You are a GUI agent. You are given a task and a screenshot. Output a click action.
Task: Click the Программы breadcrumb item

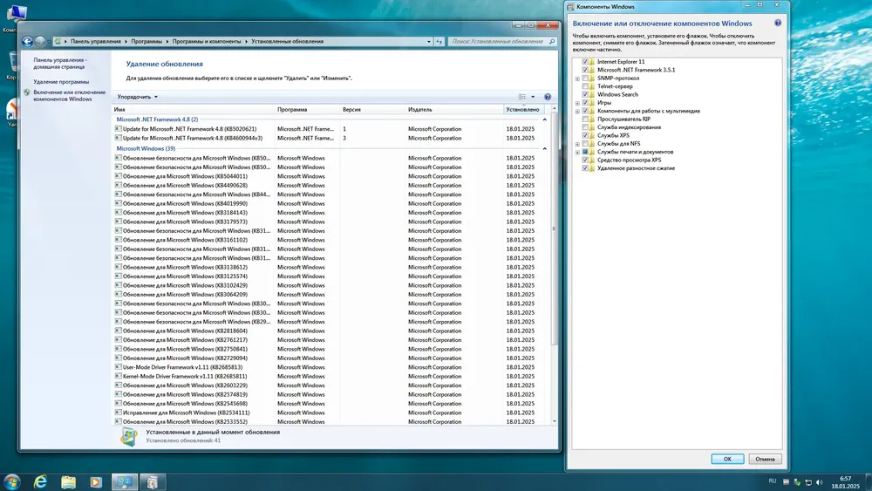146,41
